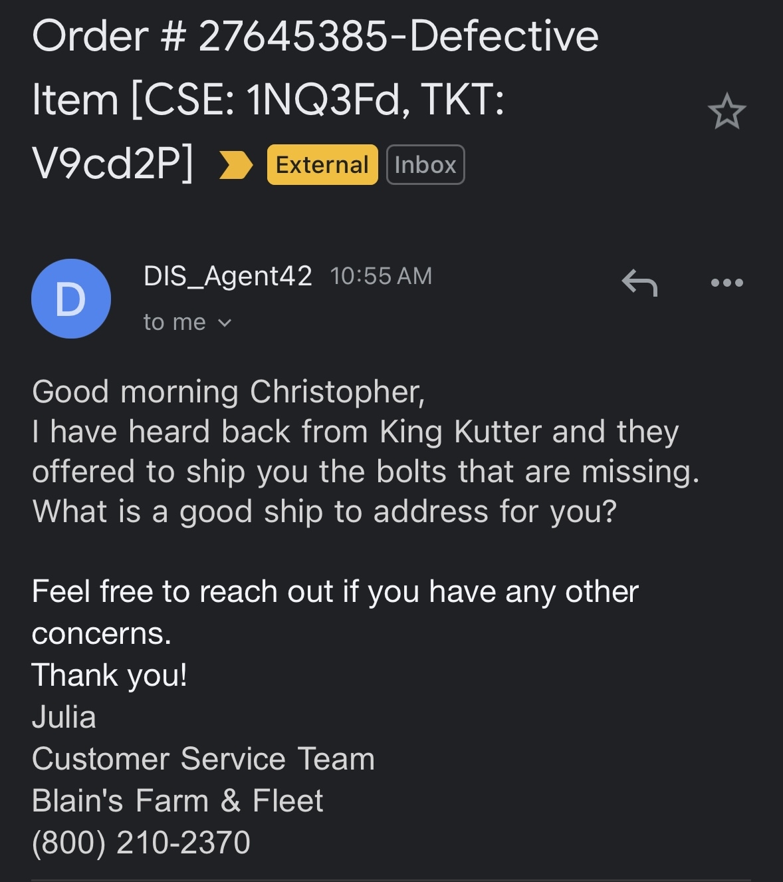Viewport: 783px width, 882px height.
Task: Reply using the arrow icon
Action: (639, 283)
